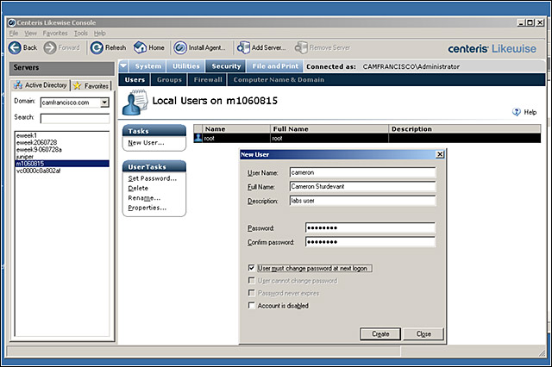Click the Create button
This screenshot has height=367, width=552.
click(380, 334)
